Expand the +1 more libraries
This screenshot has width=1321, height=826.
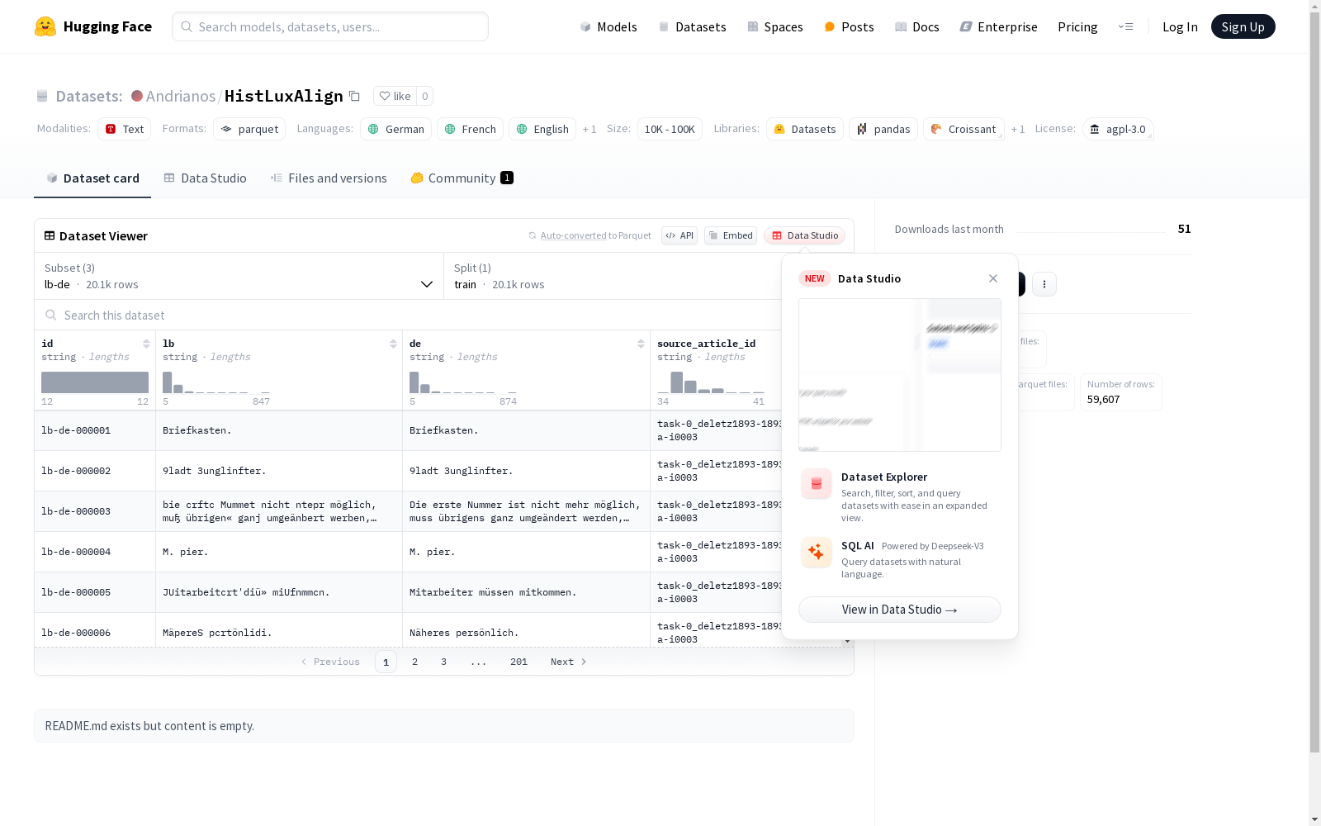pyautogui.click(x=1018, y=129)
